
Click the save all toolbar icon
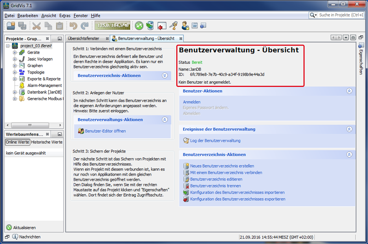pos(23,26)
